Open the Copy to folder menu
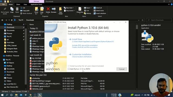Viewport: 173px width, 97px height. coord(42,11)
